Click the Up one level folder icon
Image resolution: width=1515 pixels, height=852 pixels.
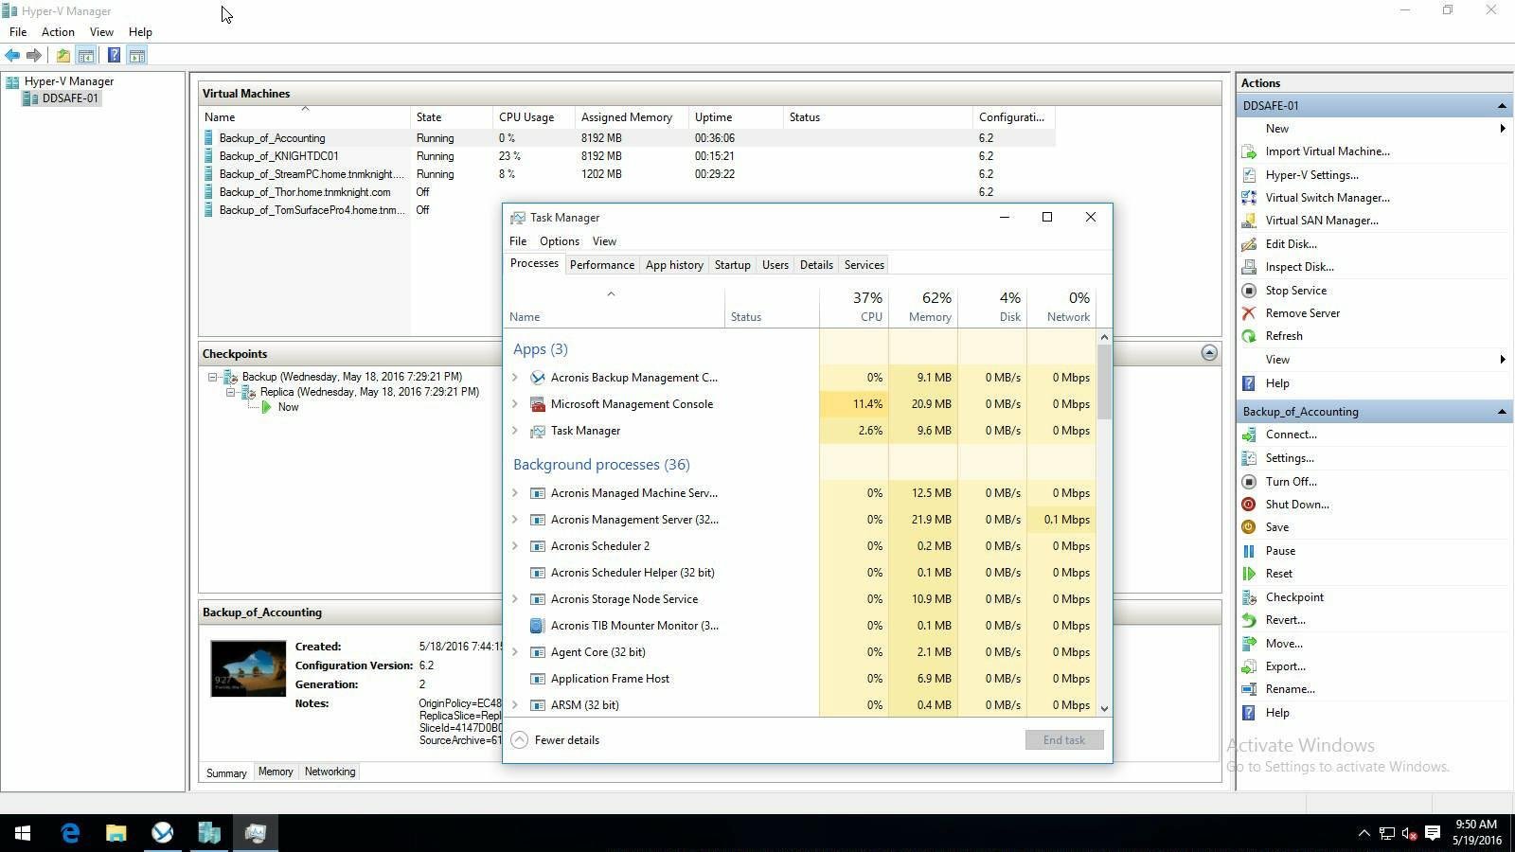click(x=62, y=56)
